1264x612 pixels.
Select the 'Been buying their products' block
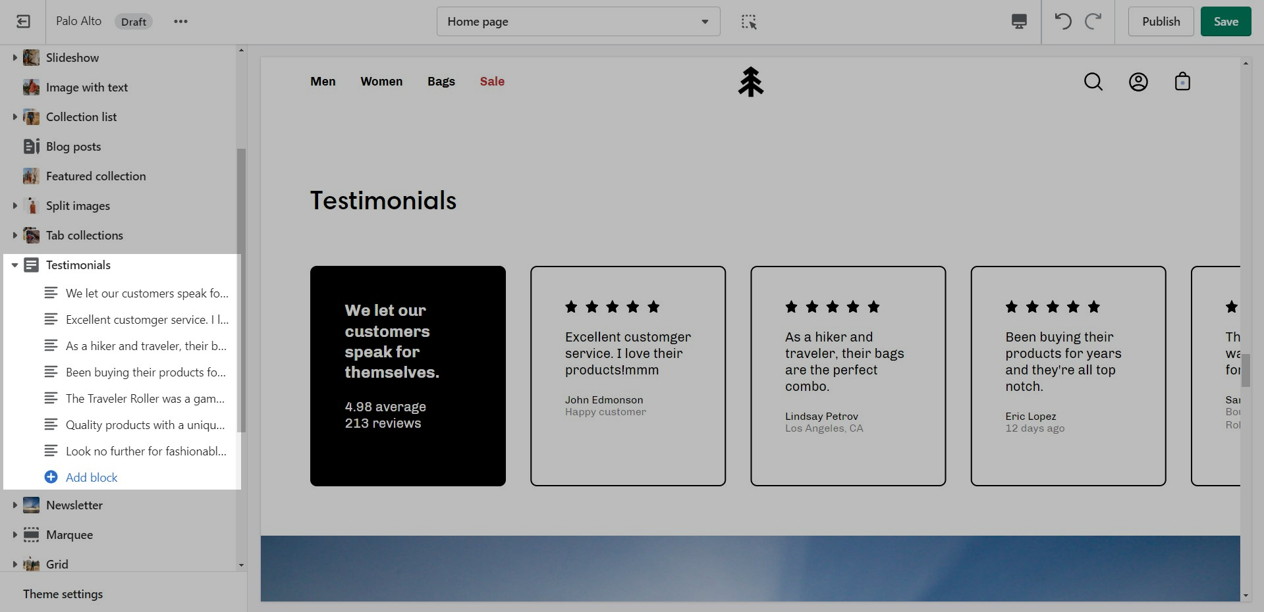(x=145, y=372)
